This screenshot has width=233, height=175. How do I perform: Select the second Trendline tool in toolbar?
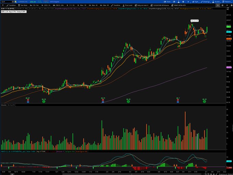tap(115, 5)
